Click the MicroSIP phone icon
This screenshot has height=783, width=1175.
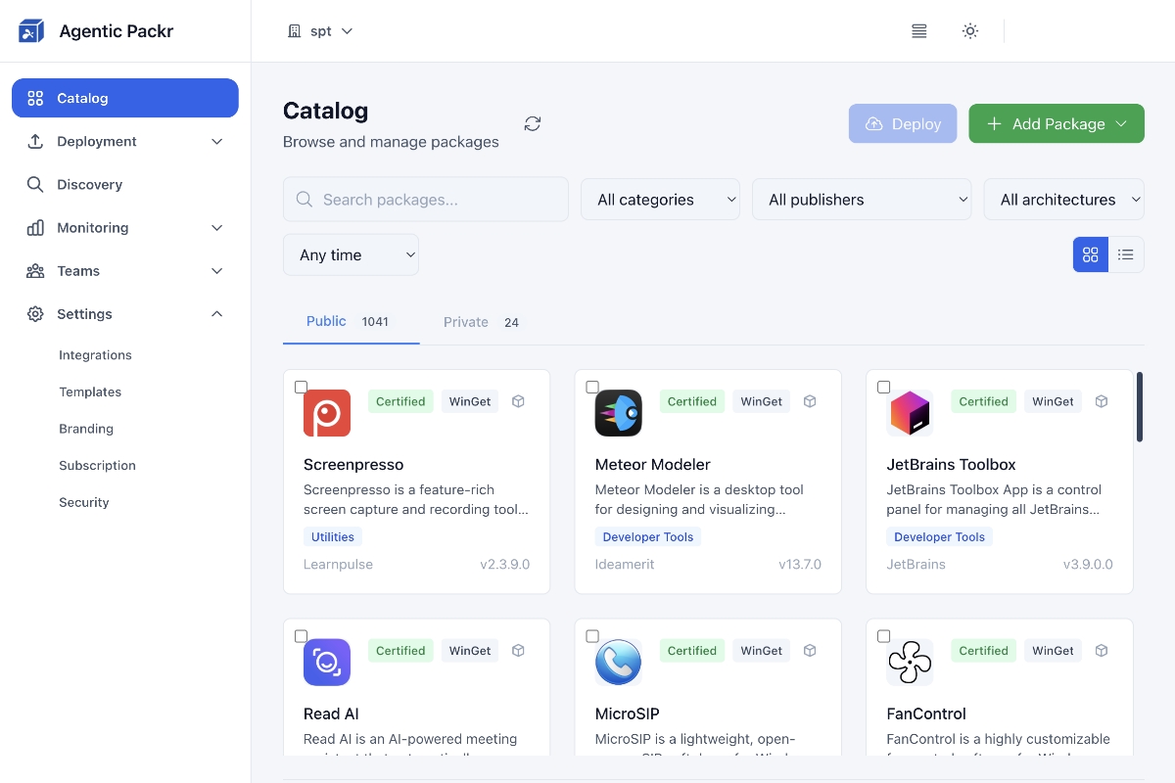pyautogui.click(x=619, y=663)
